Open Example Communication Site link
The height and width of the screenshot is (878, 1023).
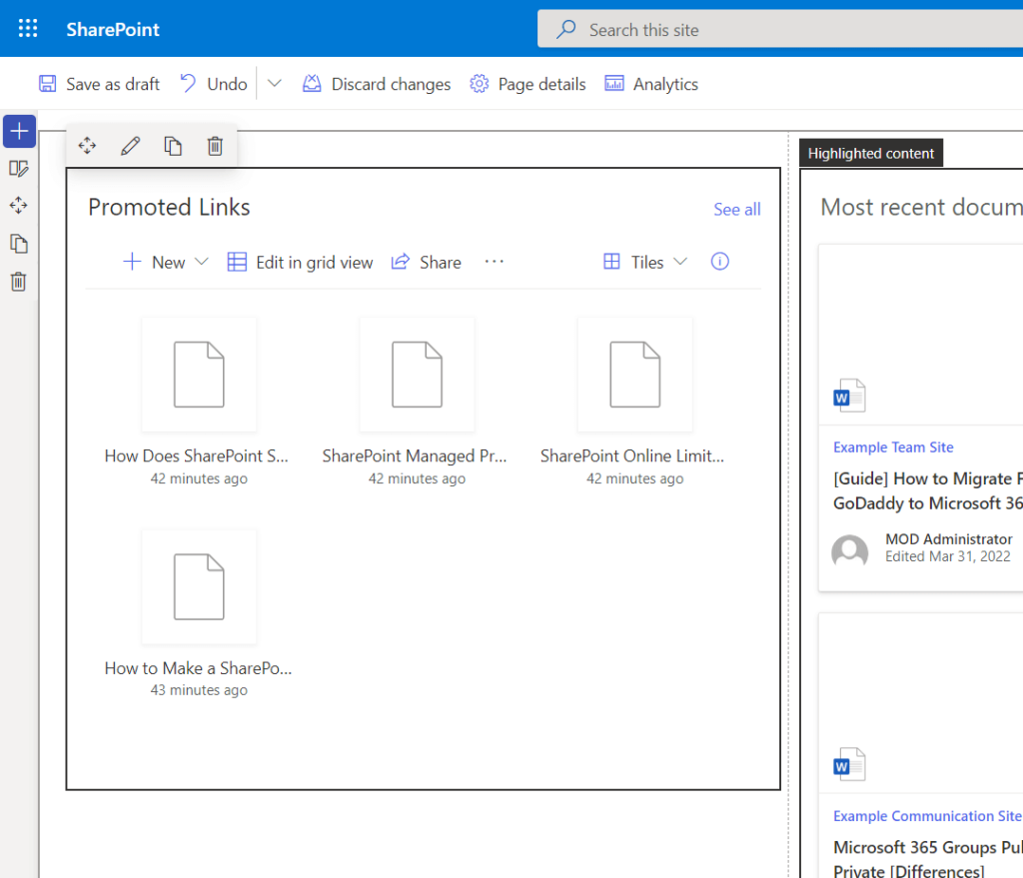[x=927, y=817]
